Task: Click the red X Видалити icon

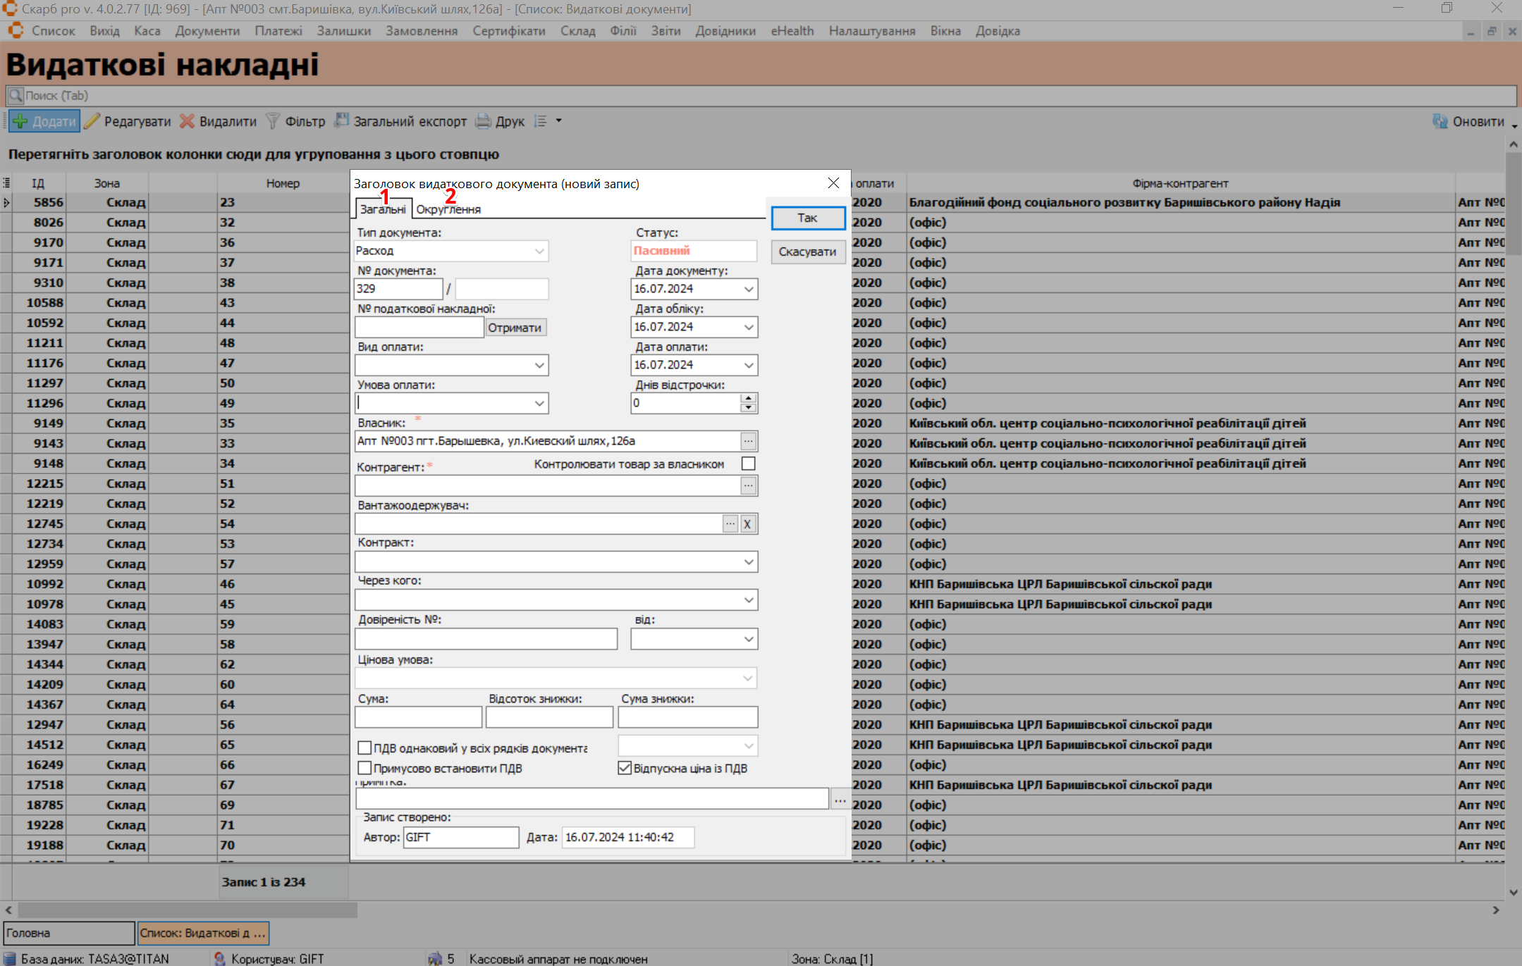Action: [x=187, y=121]
